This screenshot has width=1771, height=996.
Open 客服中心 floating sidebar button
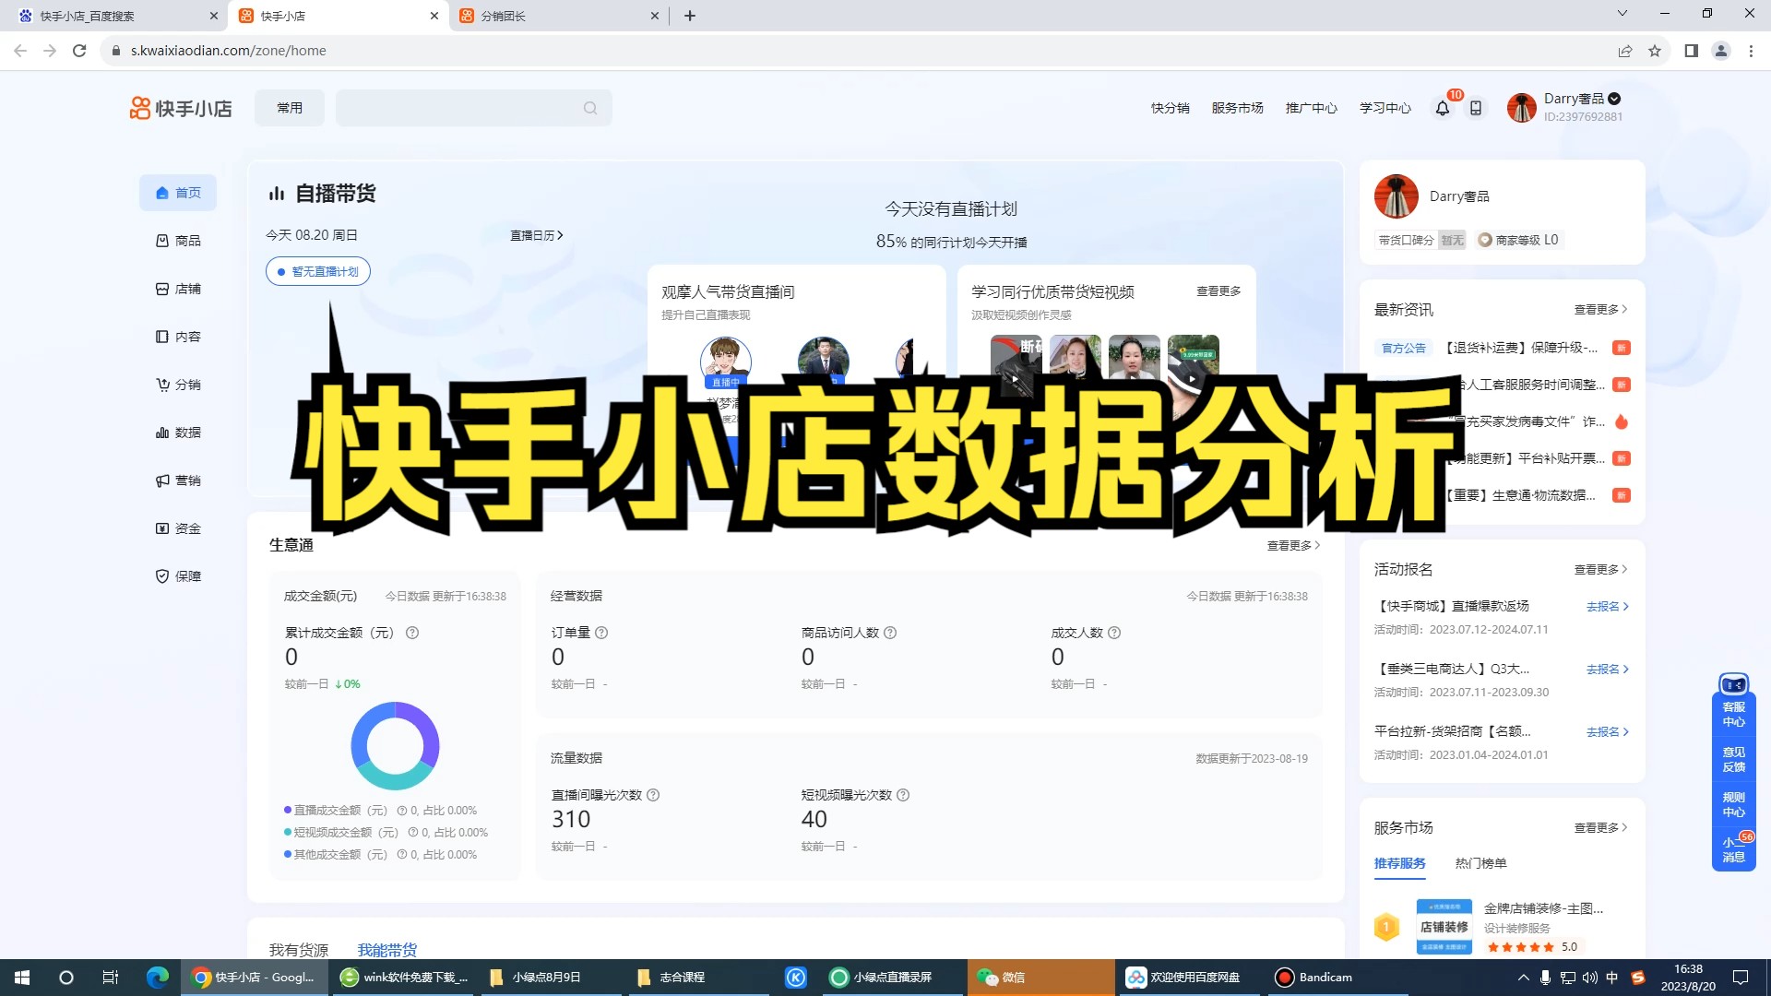pos(1734,714)
